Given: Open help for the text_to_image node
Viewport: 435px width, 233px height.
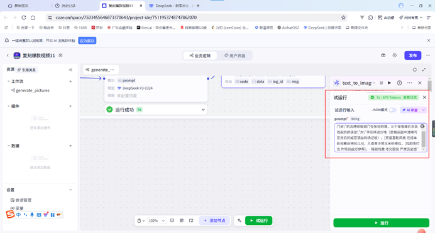Looking at the screenshot, I should pyautogui.click(x=400, y=83).
